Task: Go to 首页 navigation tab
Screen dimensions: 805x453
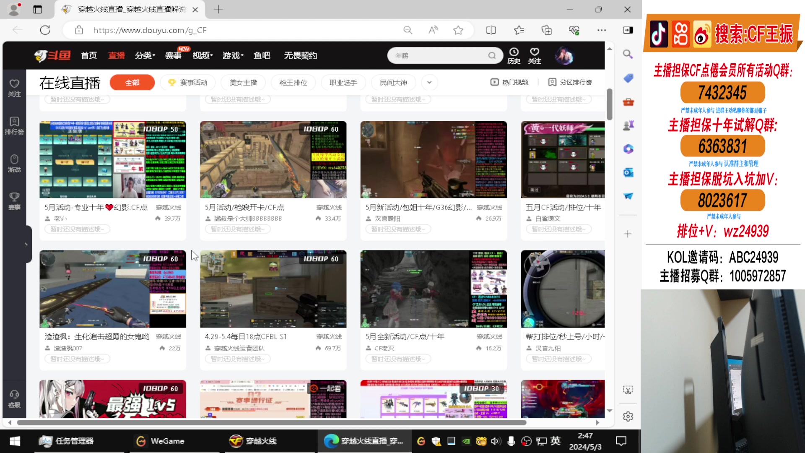Action: (89, 55)
